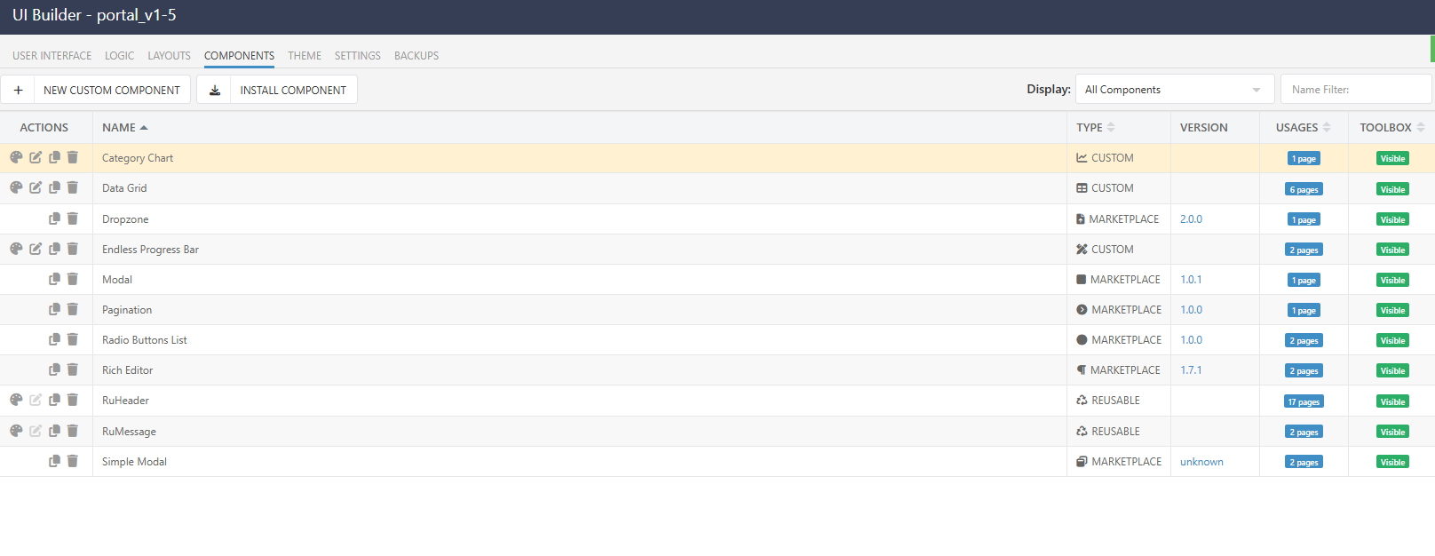Open the Backups tab
1435x556 pixels.
click(x=416, y=55)
